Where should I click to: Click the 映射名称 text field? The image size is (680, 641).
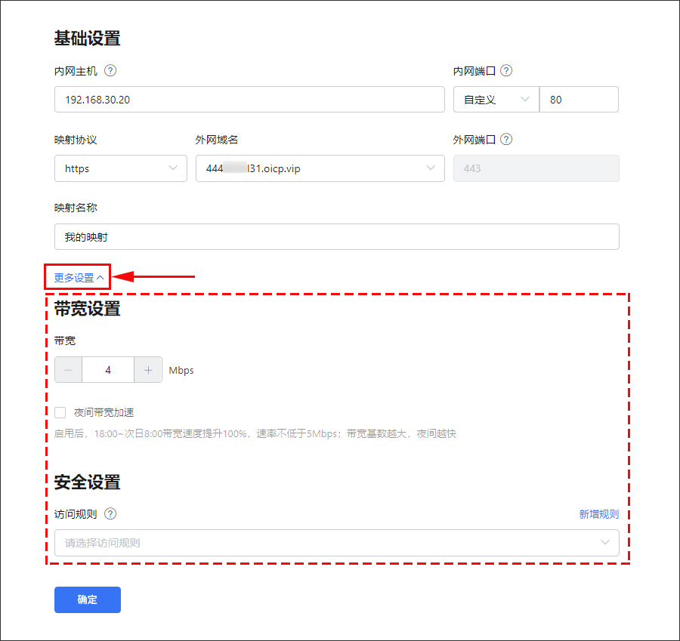[336, 237]
